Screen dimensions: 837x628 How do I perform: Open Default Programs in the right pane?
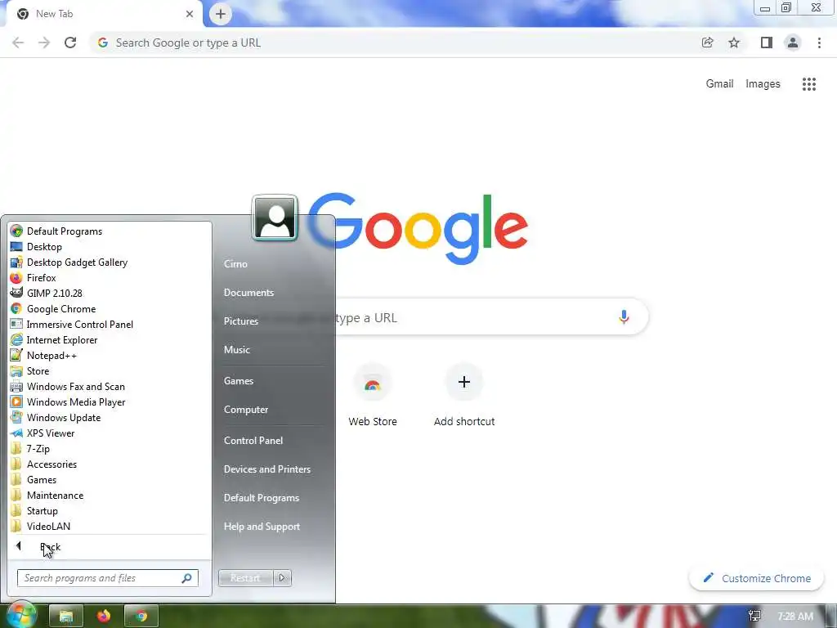pos(261,498)
